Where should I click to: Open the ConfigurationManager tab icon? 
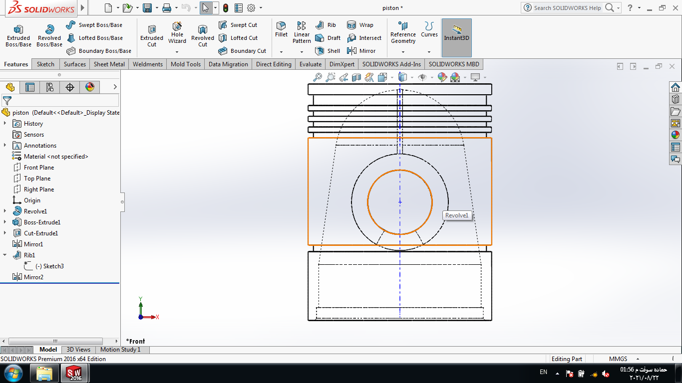50,87
